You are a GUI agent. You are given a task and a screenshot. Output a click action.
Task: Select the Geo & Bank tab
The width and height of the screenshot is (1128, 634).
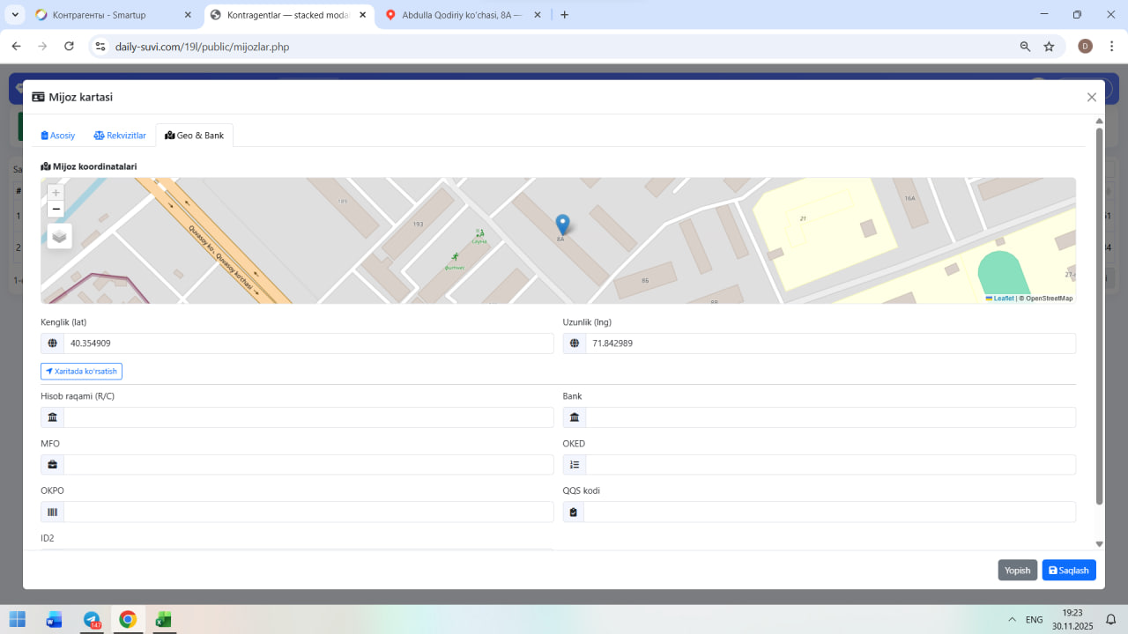(195, 136)
